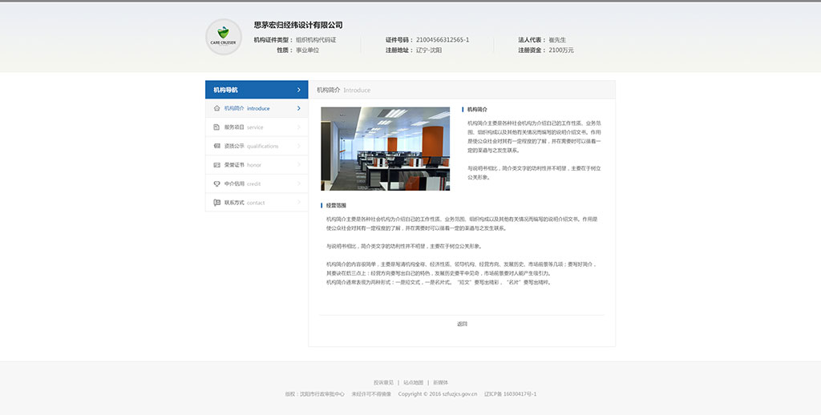Click the icon beside 联系方式 contact
The width and height of the screenshot is (821, 415).
coord(216,203)
